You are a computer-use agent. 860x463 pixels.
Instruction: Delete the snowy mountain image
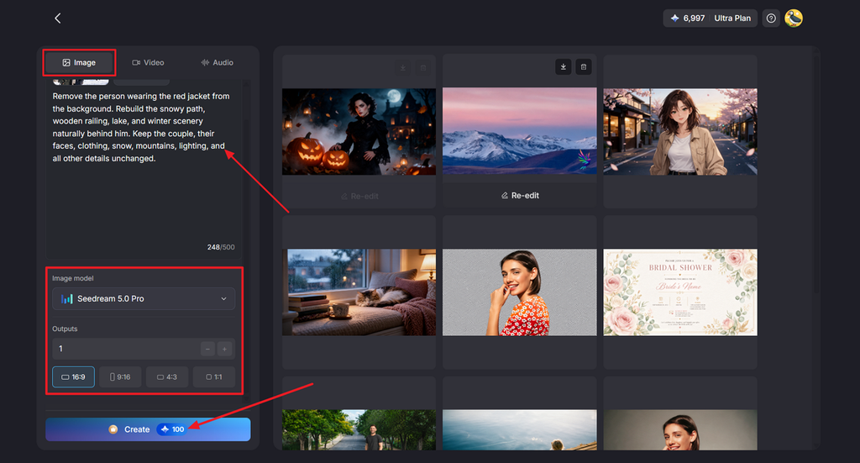point(584,67)
